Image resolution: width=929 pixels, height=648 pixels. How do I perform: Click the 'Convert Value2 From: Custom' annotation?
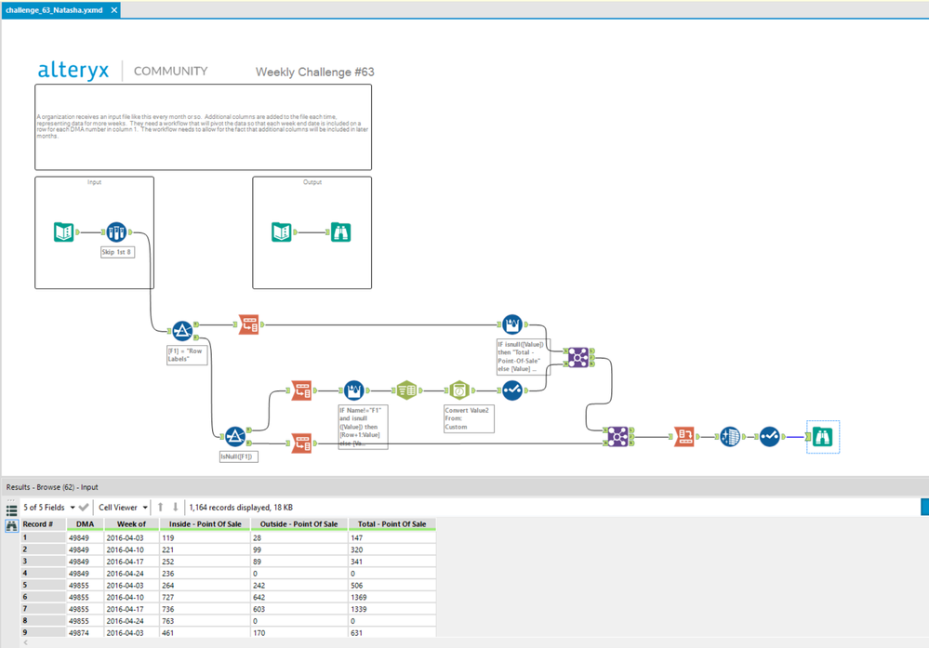click(x=469, y=418)
